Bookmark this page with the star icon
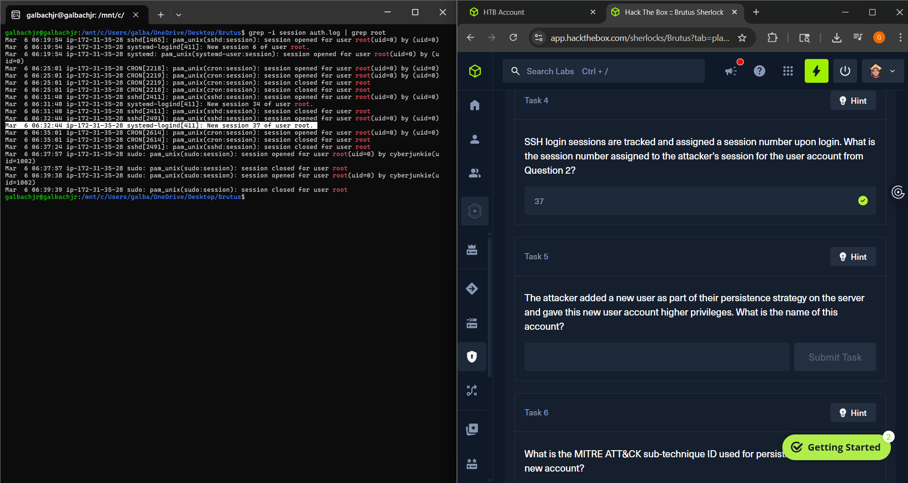 [742, 38]
